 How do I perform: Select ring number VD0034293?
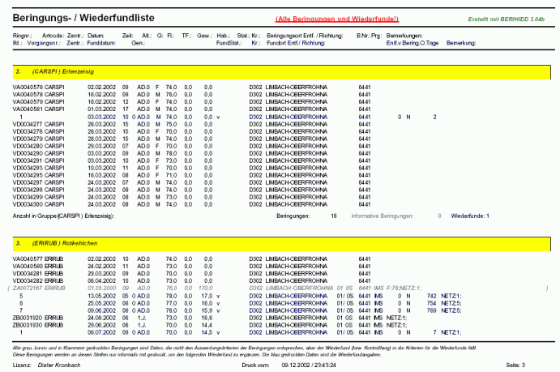28,168
